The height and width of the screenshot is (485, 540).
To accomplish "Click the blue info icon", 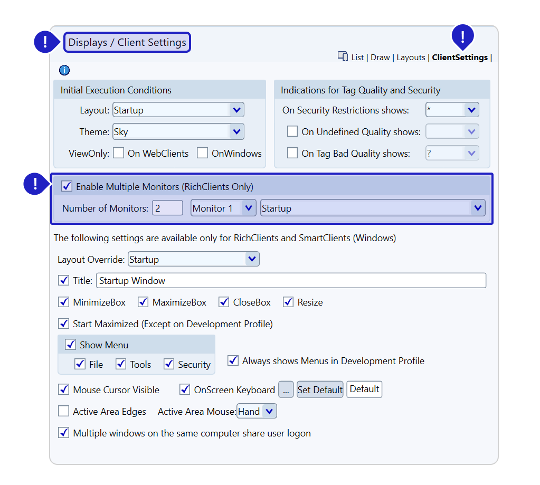I will (64, 70).
